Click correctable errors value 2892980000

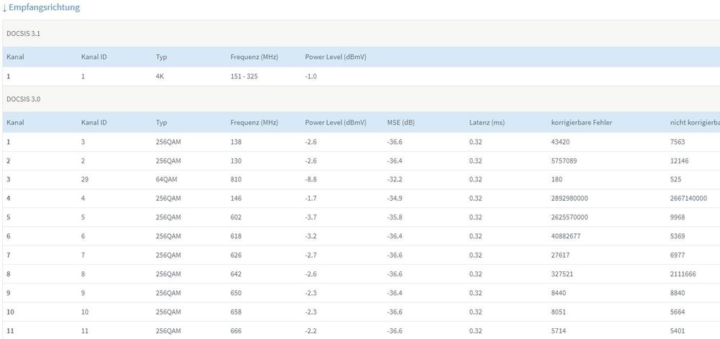point(569,198)
